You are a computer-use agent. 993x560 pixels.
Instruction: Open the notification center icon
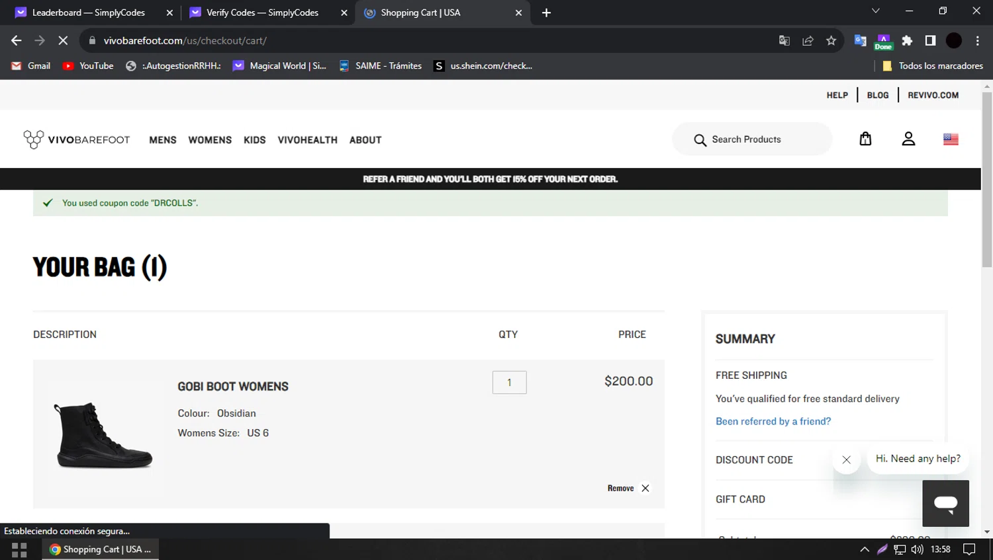pos(969,549)
